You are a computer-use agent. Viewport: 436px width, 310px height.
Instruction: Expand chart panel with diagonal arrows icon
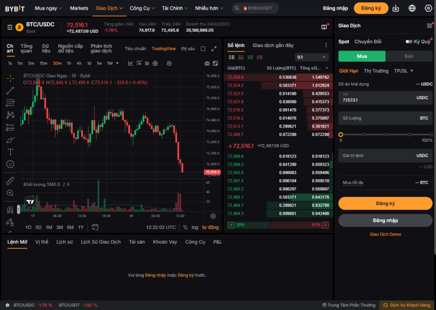point(214,49)
